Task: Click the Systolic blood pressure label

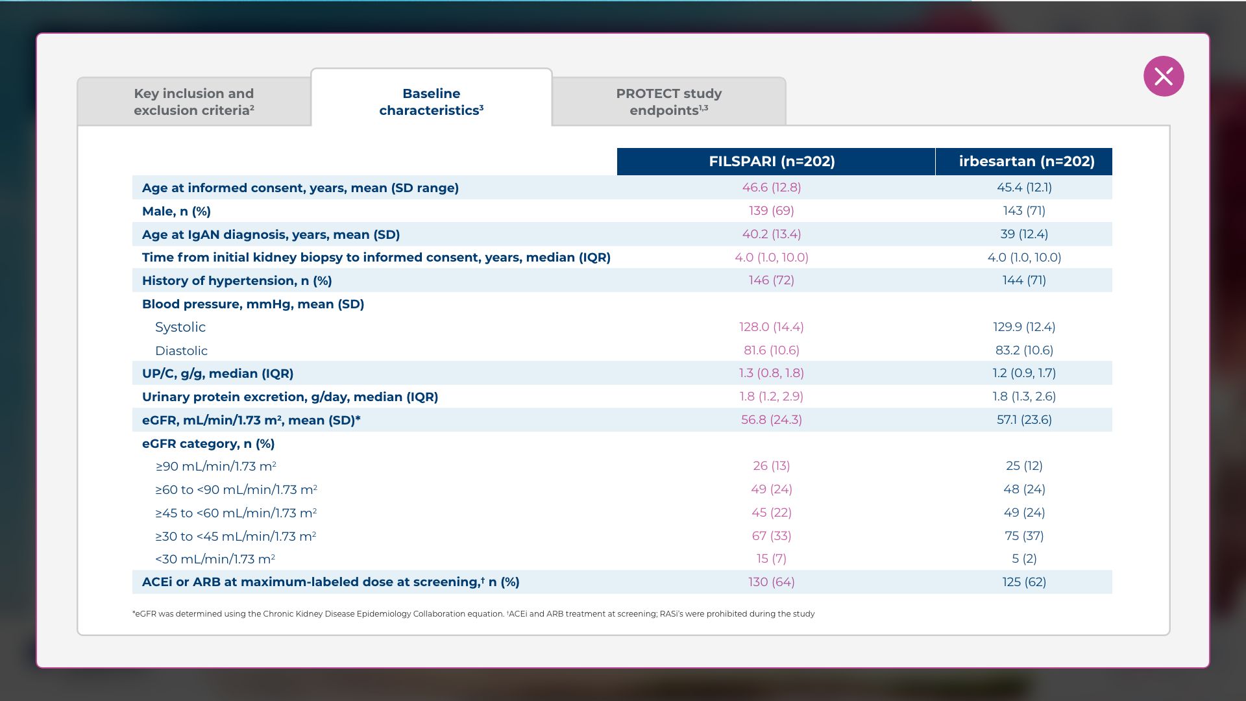Action: tap(180, 328)
